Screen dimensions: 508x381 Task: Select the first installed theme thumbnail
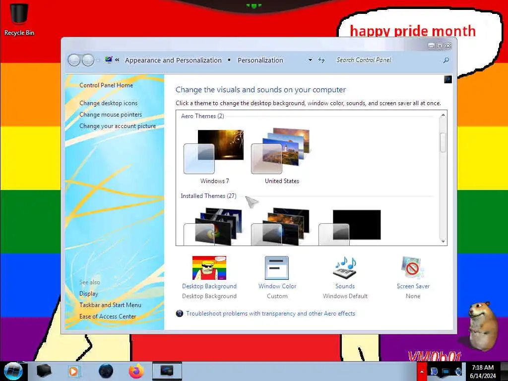(x=213, y=226)
